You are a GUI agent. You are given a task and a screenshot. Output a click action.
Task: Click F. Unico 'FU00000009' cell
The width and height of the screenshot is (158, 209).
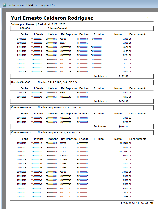(x=96, y=39)
